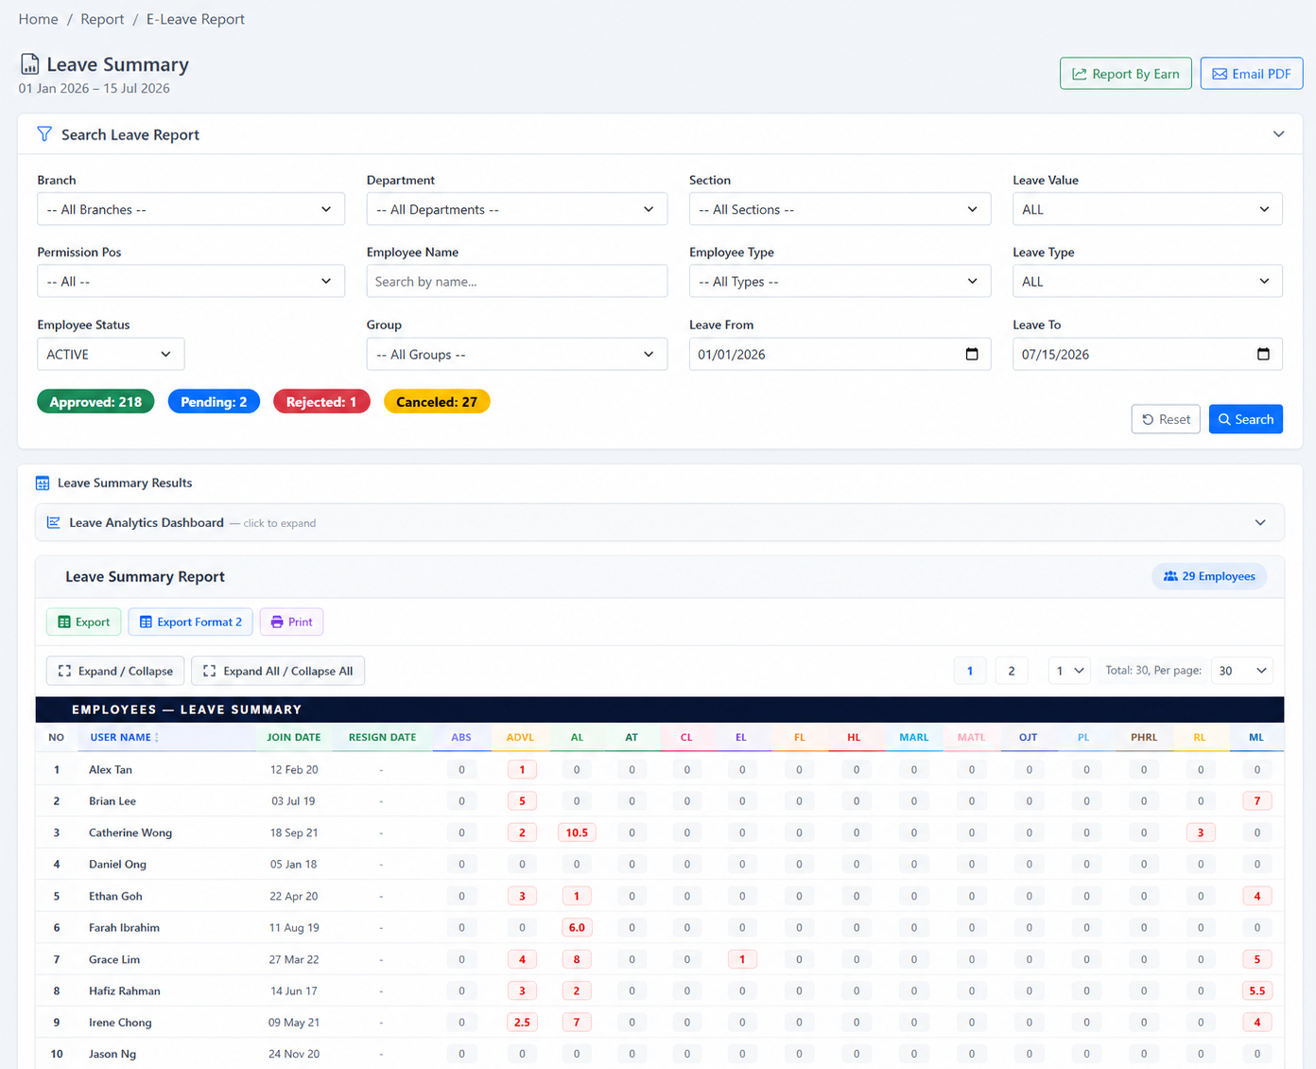Click Expand All / Collapse All button
Viewport: 1316px width, 1069px height.
[x=278, y=671]
